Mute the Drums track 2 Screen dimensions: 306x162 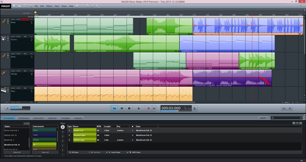[18, 37]
